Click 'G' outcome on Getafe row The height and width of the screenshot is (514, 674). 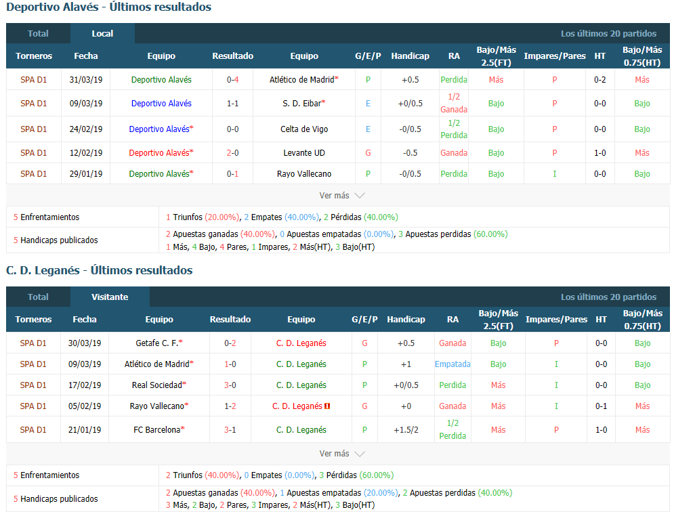coord(364,343)
